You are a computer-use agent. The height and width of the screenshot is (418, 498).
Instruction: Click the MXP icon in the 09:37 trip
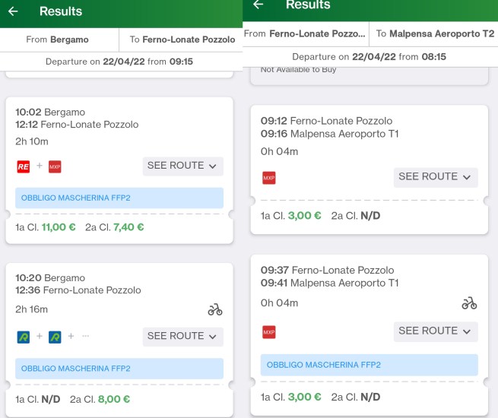pos(269,332)
